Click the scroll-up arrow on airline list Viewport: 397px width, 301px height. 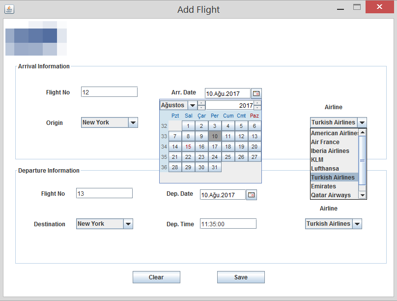pos(362,132)
